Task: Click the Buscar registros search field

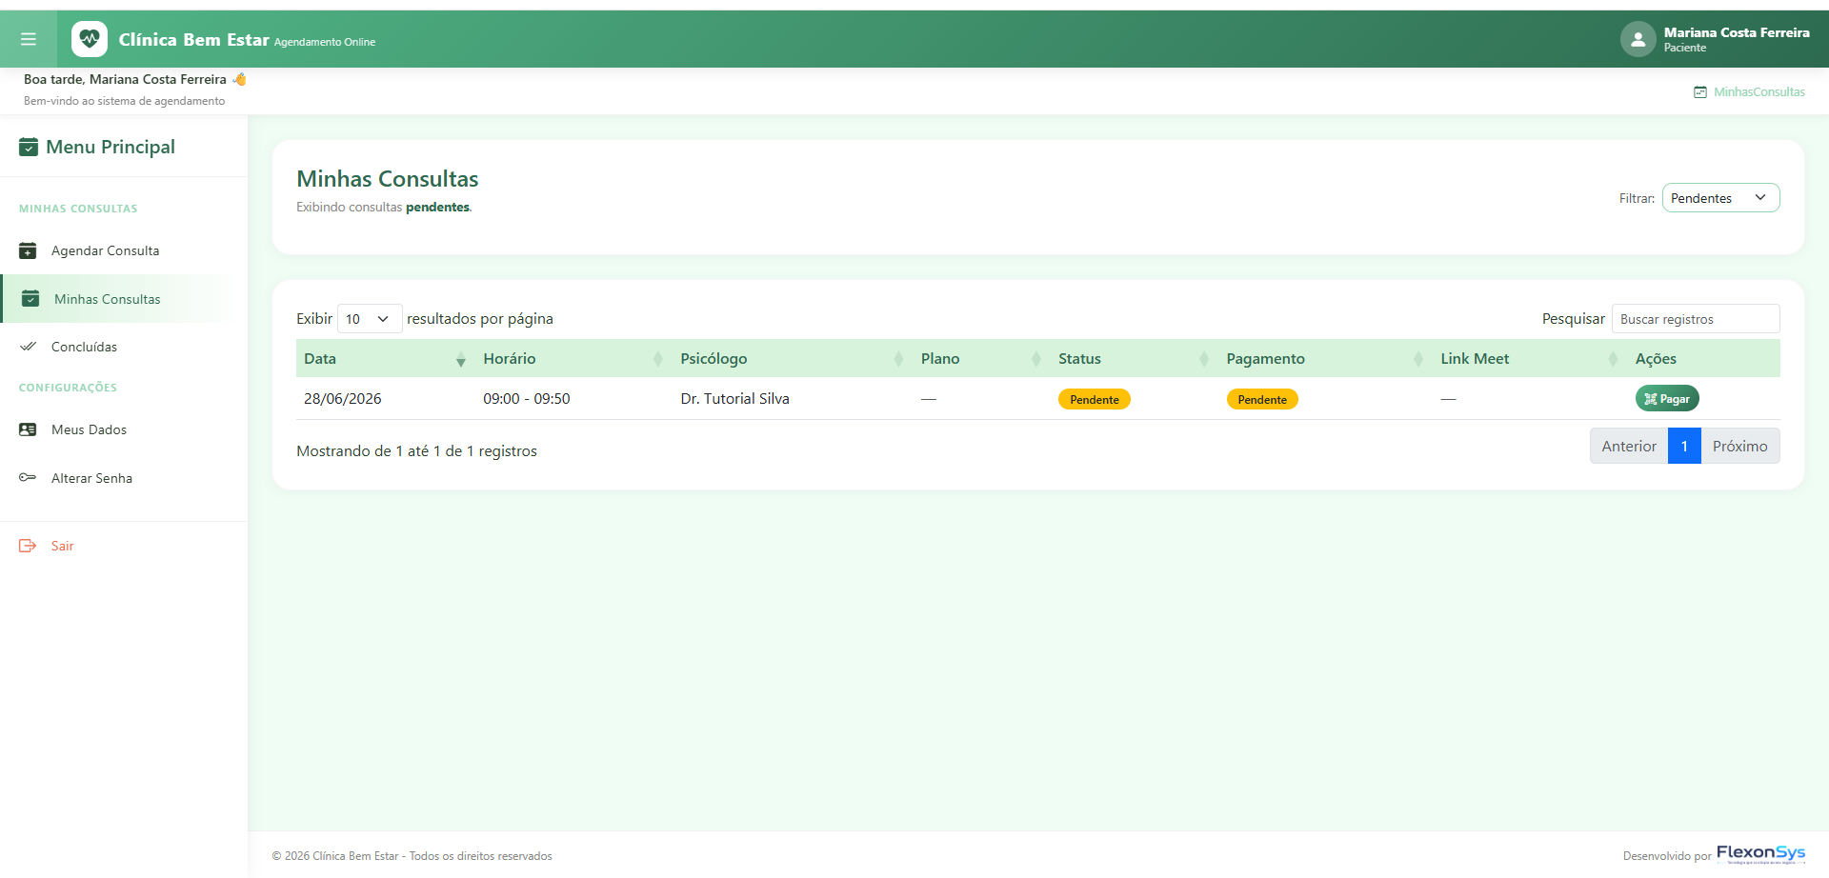Action: pos(1696,319)
